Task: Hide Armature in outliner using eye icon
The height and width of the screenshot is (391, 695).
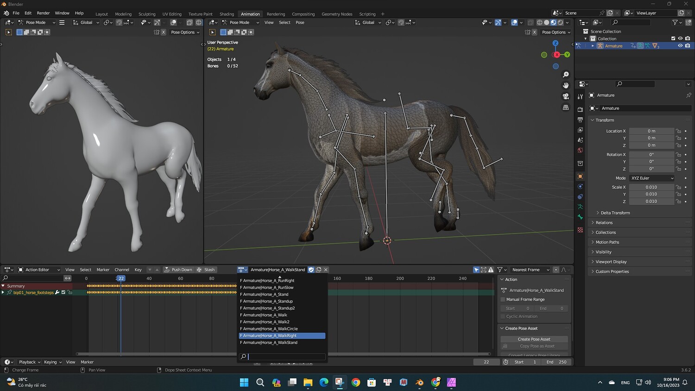Action: point(680,46)
